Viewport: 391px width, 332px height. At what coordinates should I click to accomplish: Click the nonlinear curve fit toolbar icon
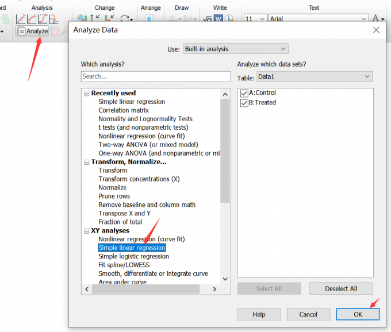pyautogui.click(x=32, y=19)
